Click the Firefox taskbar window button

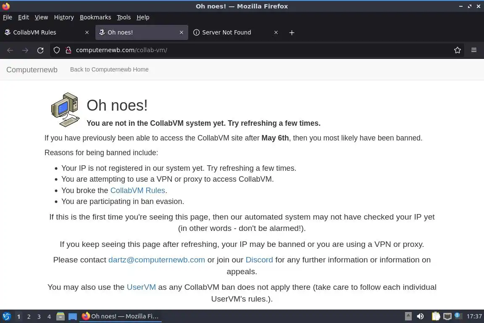121,316
